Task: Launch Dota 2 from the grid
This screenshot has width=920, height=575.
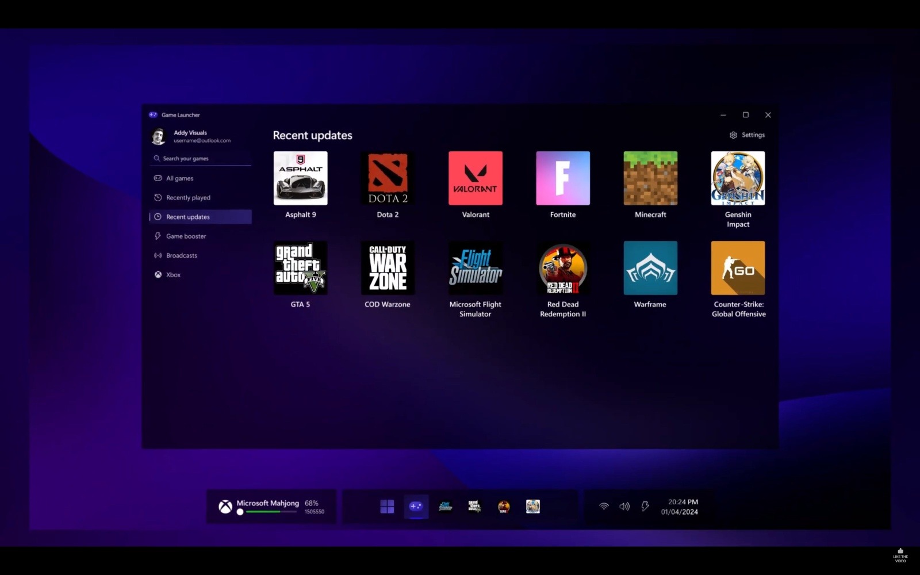Action: coord(388,178)
